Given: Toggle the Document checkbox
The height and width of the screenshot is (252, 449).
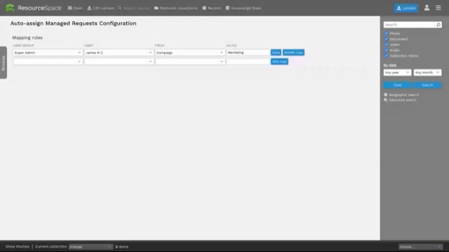Looking at the screenshot, I should coord(386,39).
